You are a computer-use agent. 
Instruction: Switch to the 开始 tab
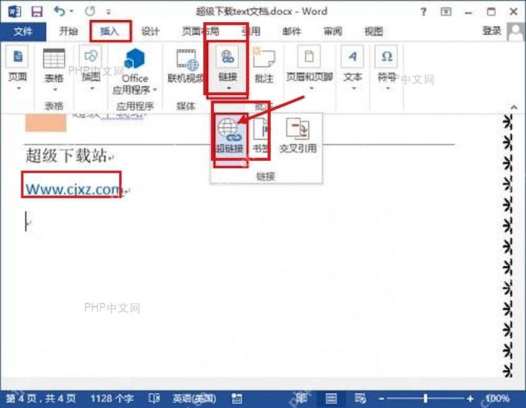pyautogui.click(x=69, y=32)
